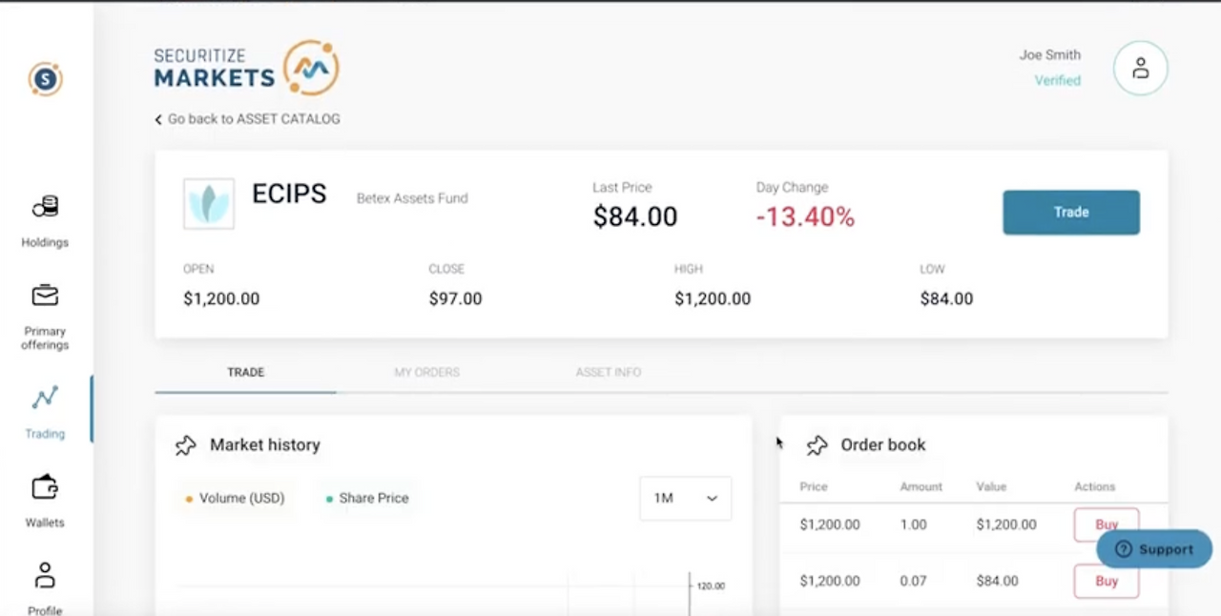The width and height of the screenshot is (1221, 616).
Task: Click the $84.00 value cell in Order book
Action: [997, 581]
